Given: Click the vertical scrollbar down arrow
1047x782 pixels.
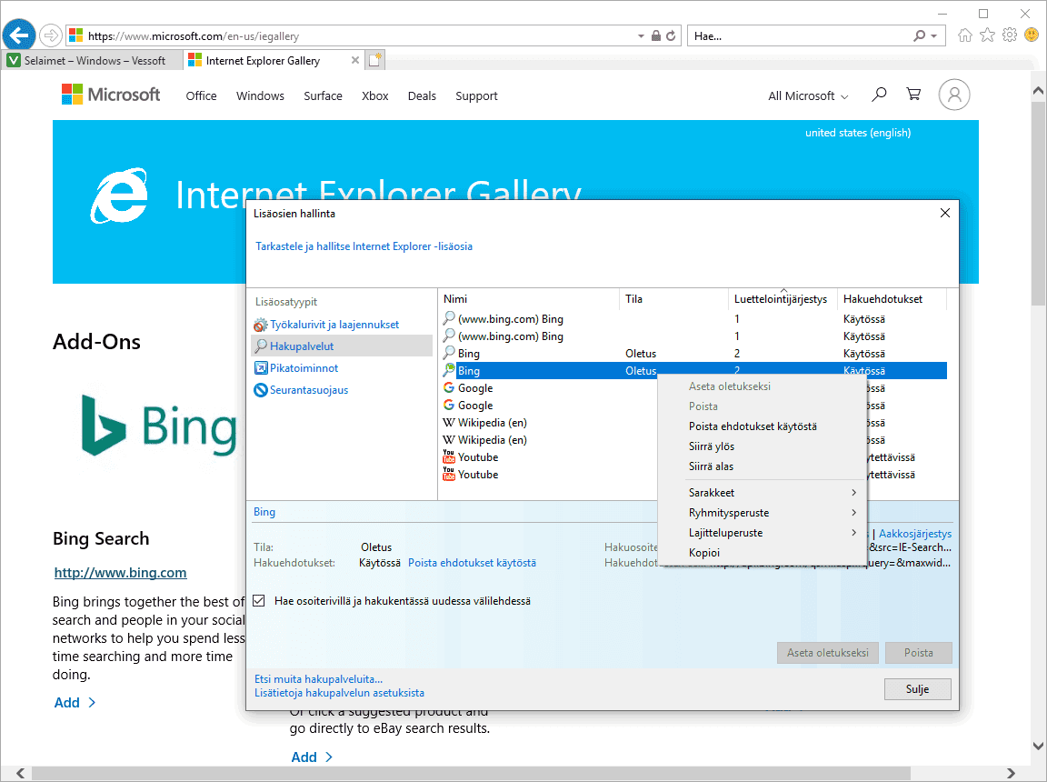Looking at the screenshot, I should (x=1038, y=746).
